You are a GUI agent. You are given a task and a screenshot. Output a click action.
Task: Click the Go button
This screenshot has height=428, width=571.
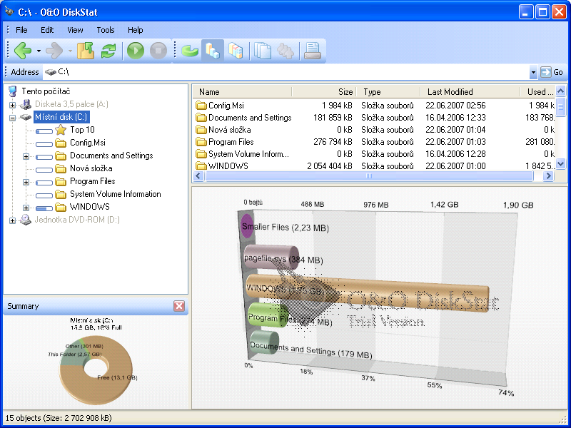click(x=552, y=72)
